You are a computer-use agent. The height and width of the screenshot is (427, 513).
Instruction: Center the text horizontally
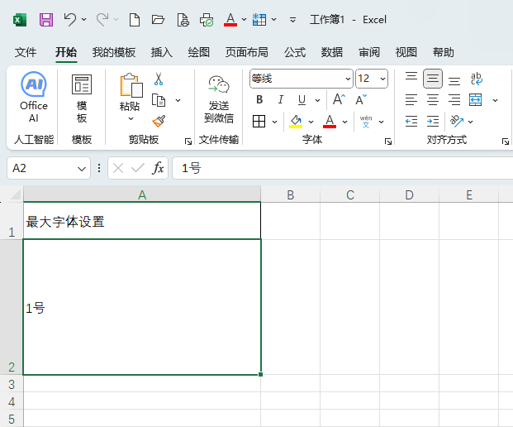pyautogui.click(x=433, y=99)
